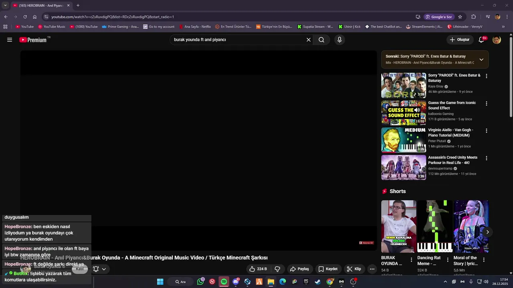Screen dimensions: 513x288
Task: Open File Explorer from the taskbar
Action: [x=271, y=282]
